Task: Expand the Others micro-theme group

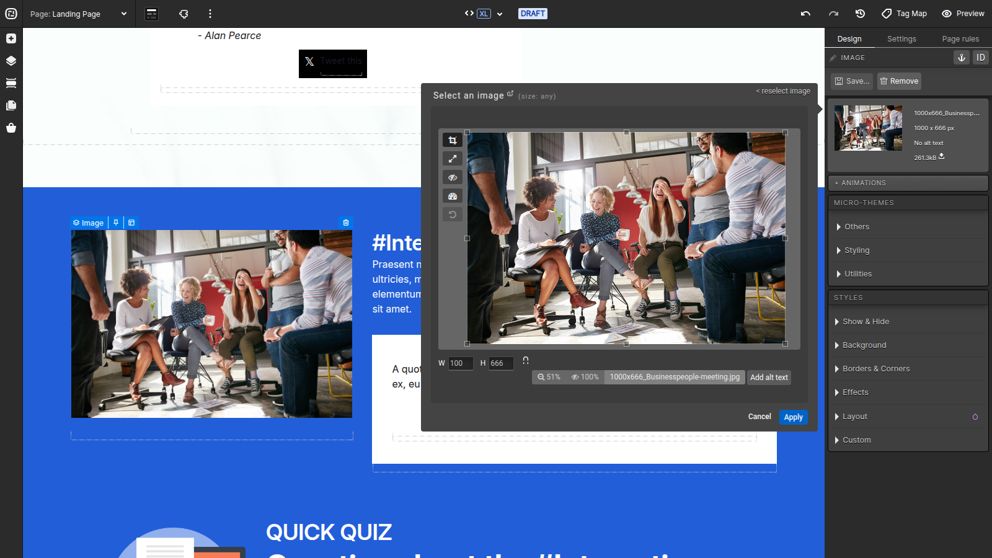Action: click(908, 227)
